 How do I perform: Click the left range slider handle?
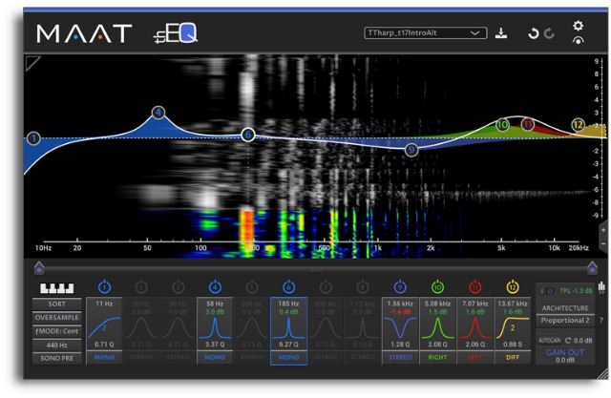39,268
